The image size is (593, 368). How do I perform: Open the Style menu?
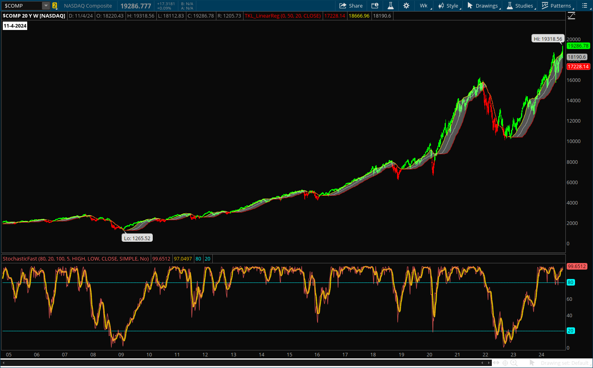(x=449, y=6)
